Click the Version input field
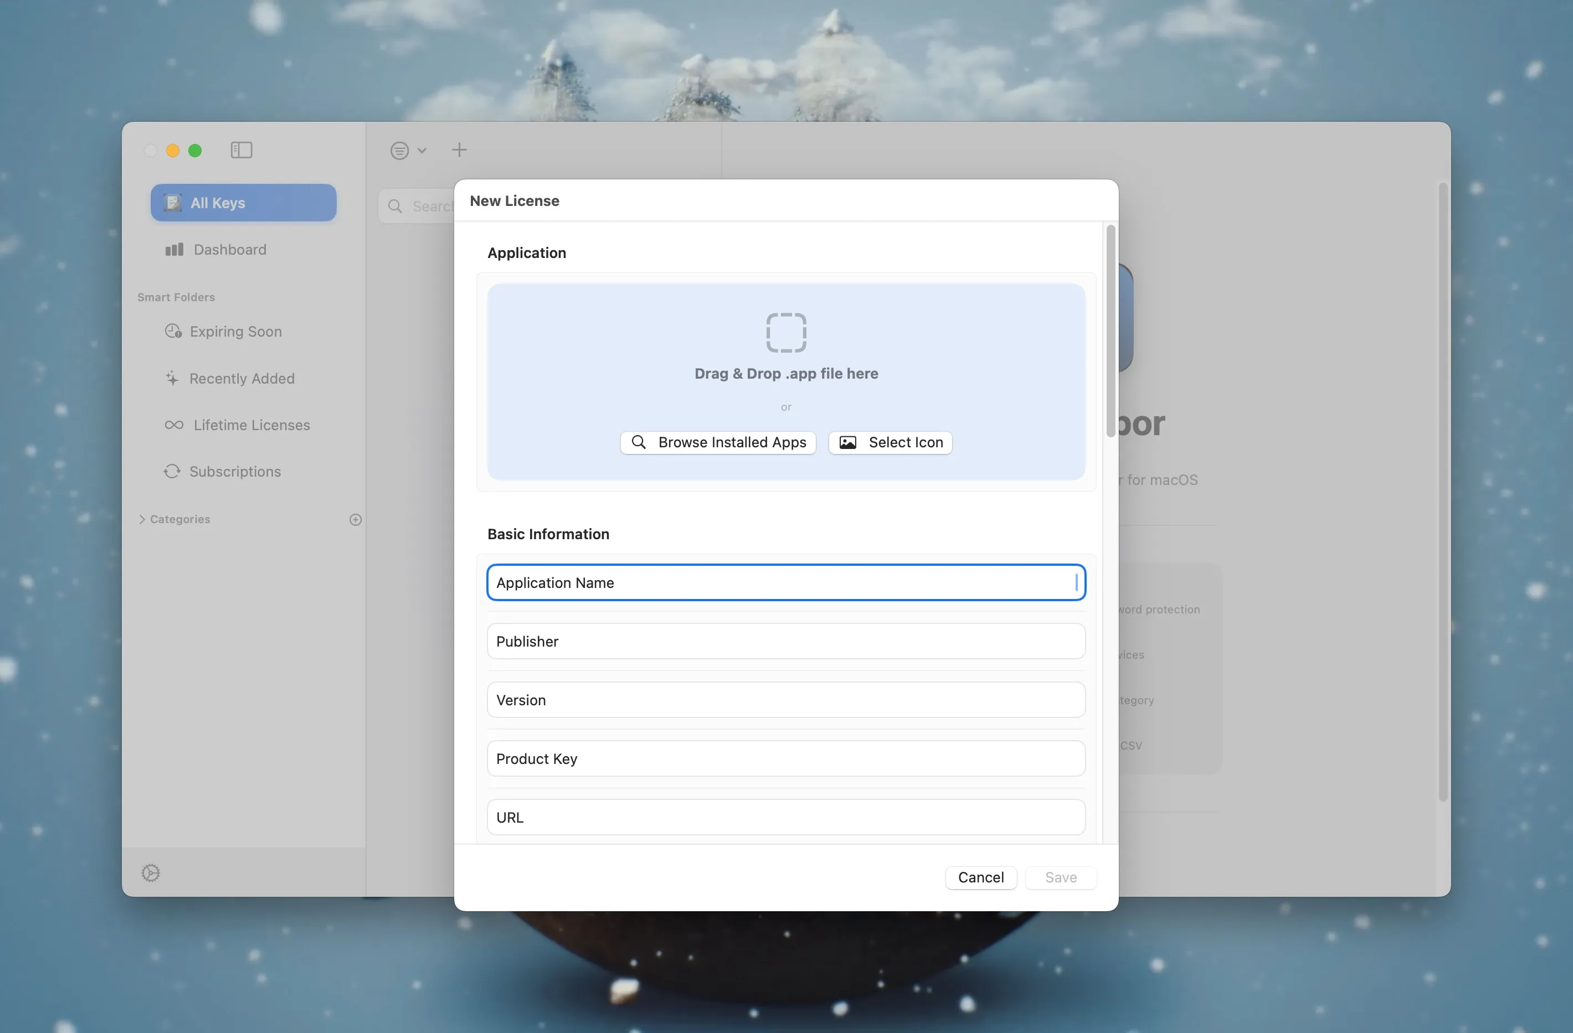The image size is (1573, 1033). pos(786,700)
